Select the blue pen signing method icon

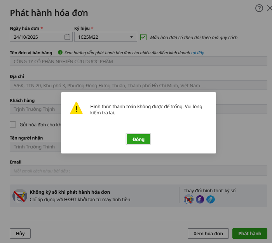(211, 200)
